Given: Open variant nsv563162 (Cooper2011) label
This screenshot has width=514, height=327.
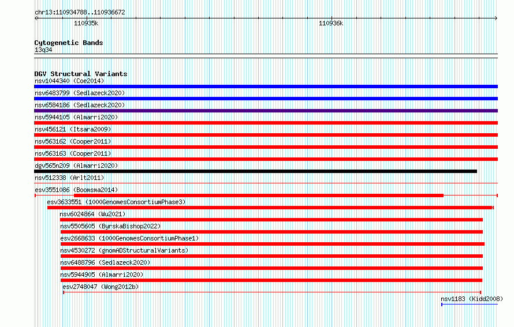Looking at the screenshot, I should tap(73, 141).
